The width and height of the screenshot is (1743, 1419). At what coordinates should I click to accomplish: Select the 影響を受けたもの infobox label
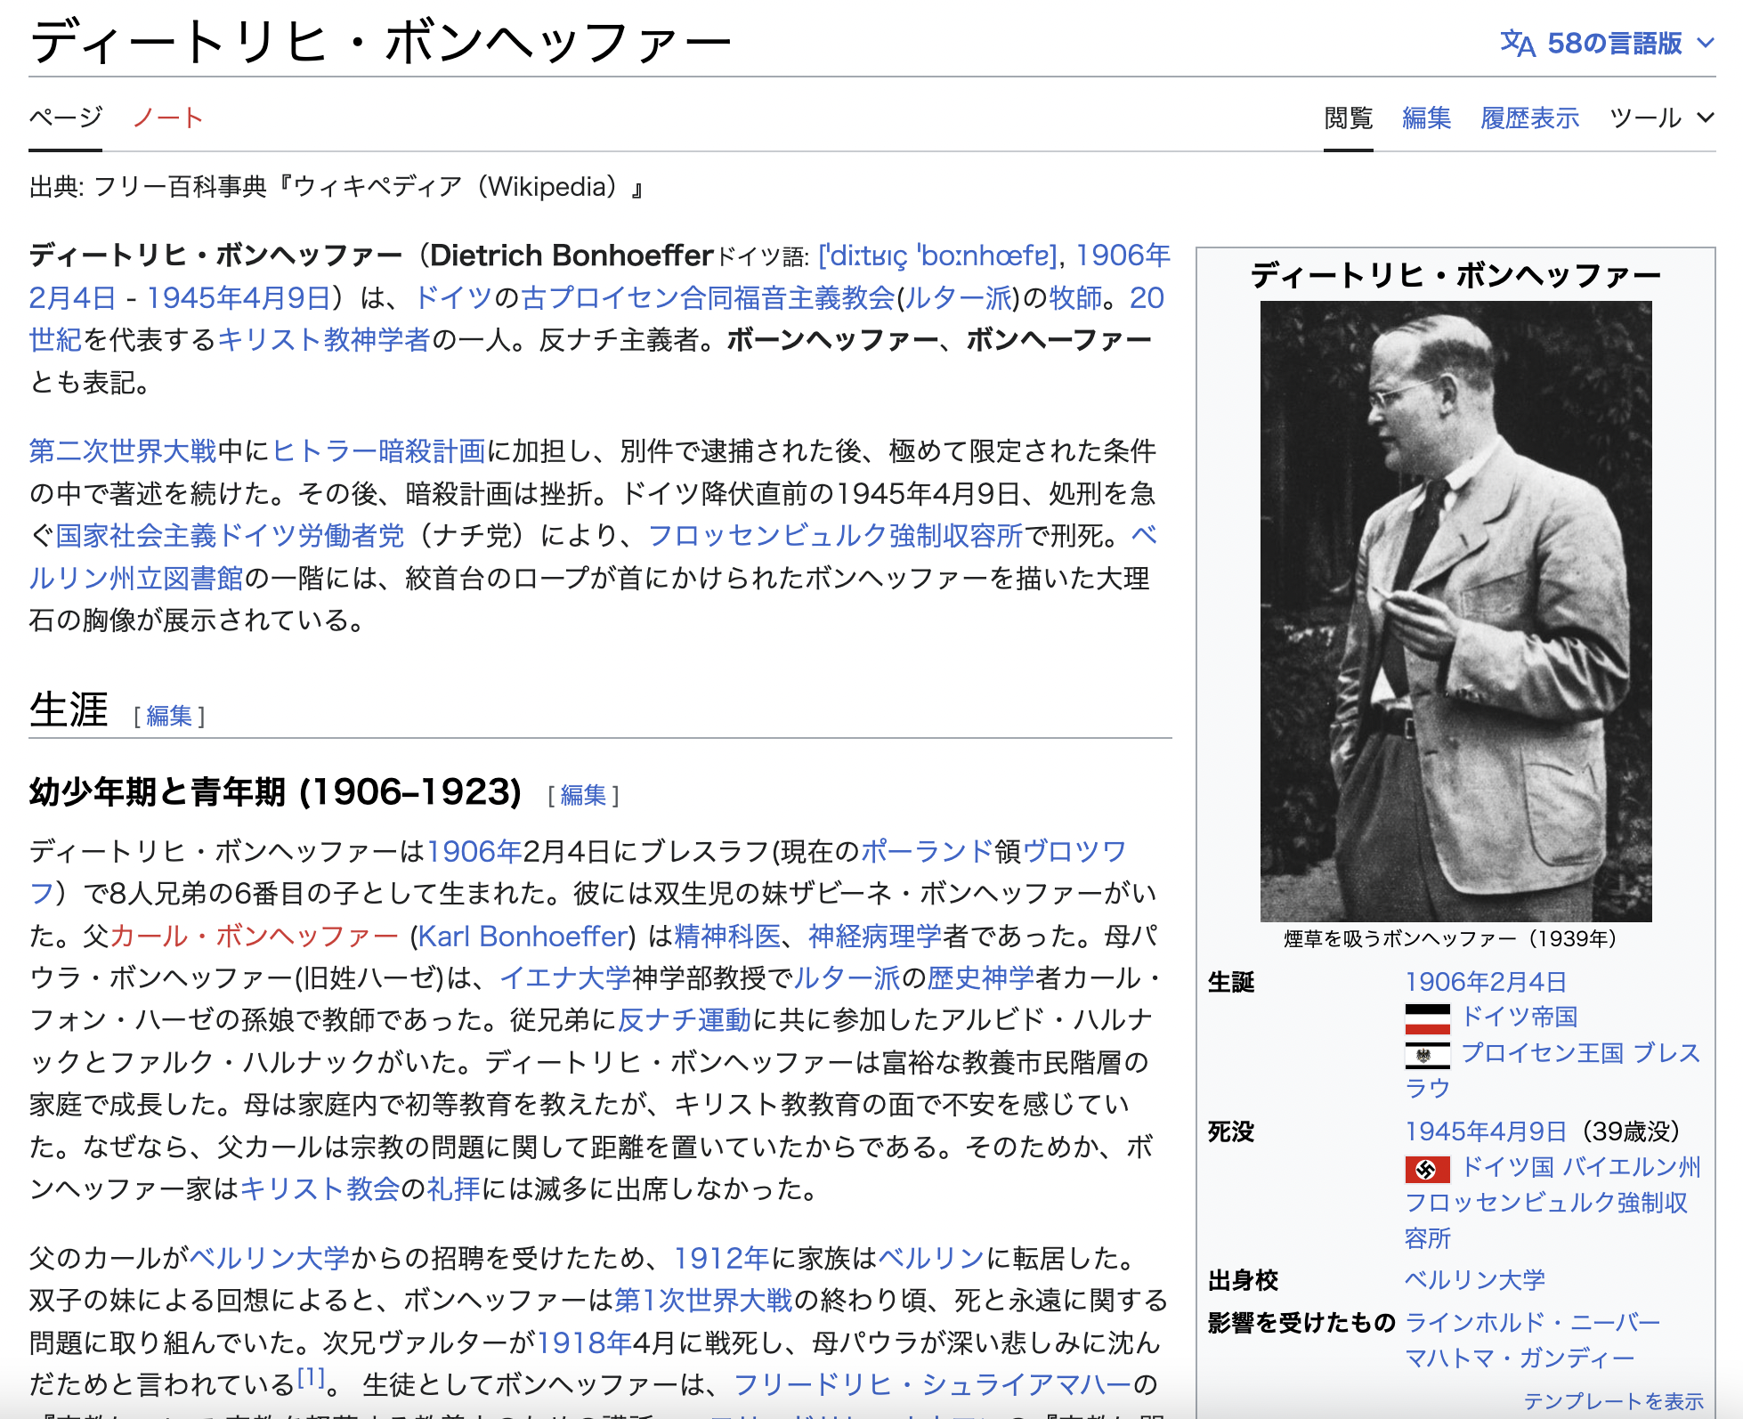[1301, 1323]
